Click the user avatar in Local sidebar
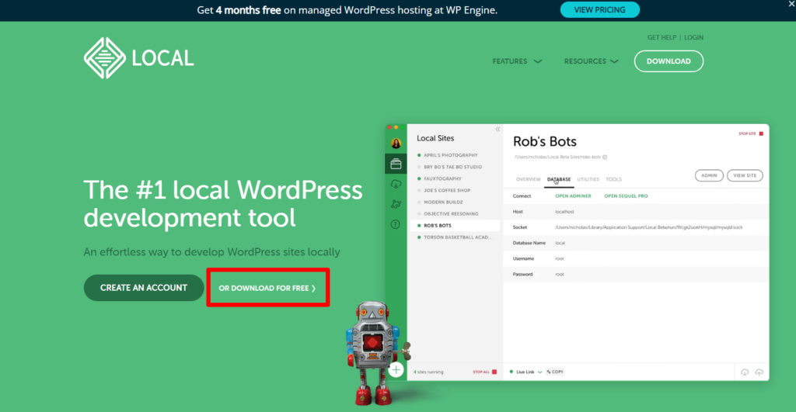This screenshot has width=796, height=412. (396, 144)
